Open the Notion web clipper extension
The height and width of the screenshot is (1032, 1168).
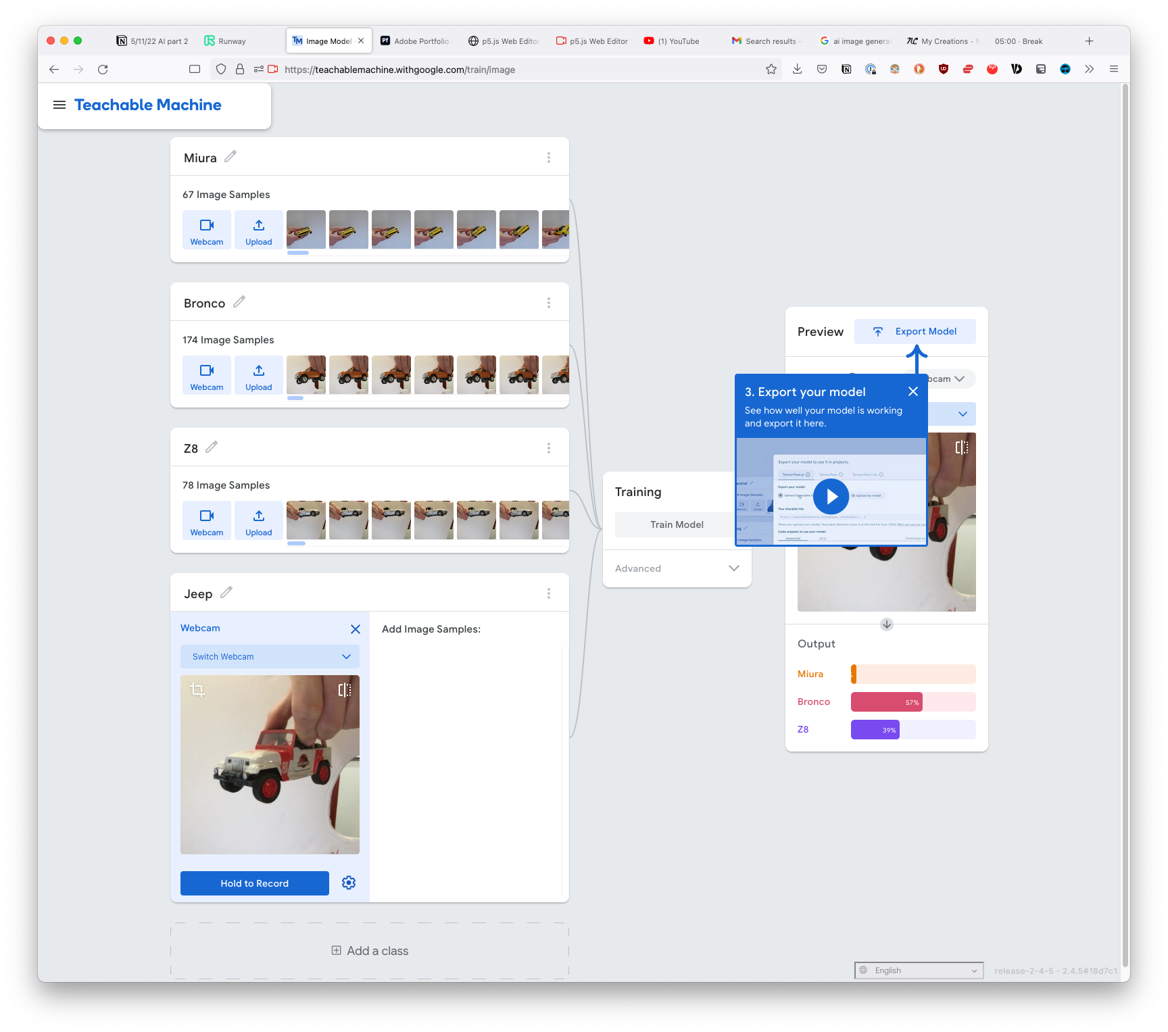point(846,69)
